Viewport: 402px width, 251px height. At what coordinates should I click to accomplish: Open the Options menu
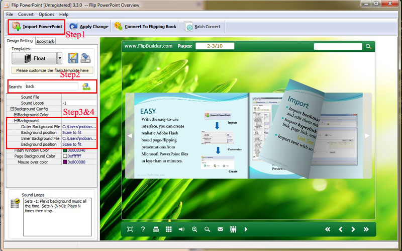coord(46,15)
